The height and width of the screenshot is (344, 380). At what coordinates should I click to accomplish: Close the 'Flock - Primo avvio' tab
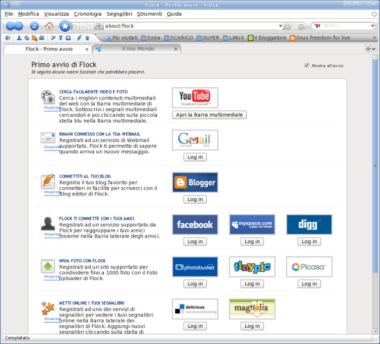coord(87,49)
